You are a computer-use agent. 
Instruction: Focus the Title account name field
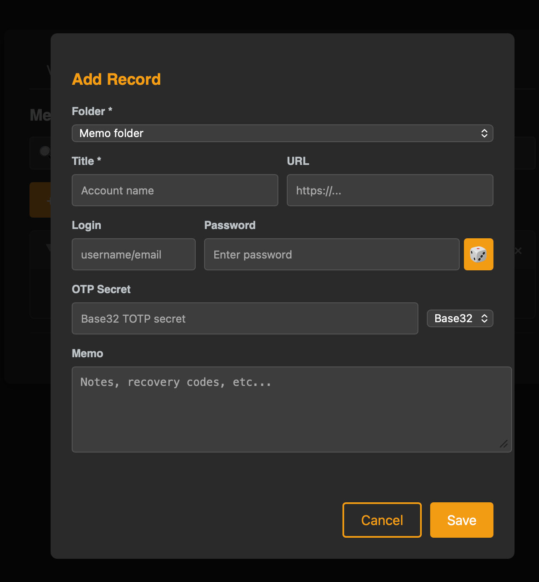pos(175,190)
